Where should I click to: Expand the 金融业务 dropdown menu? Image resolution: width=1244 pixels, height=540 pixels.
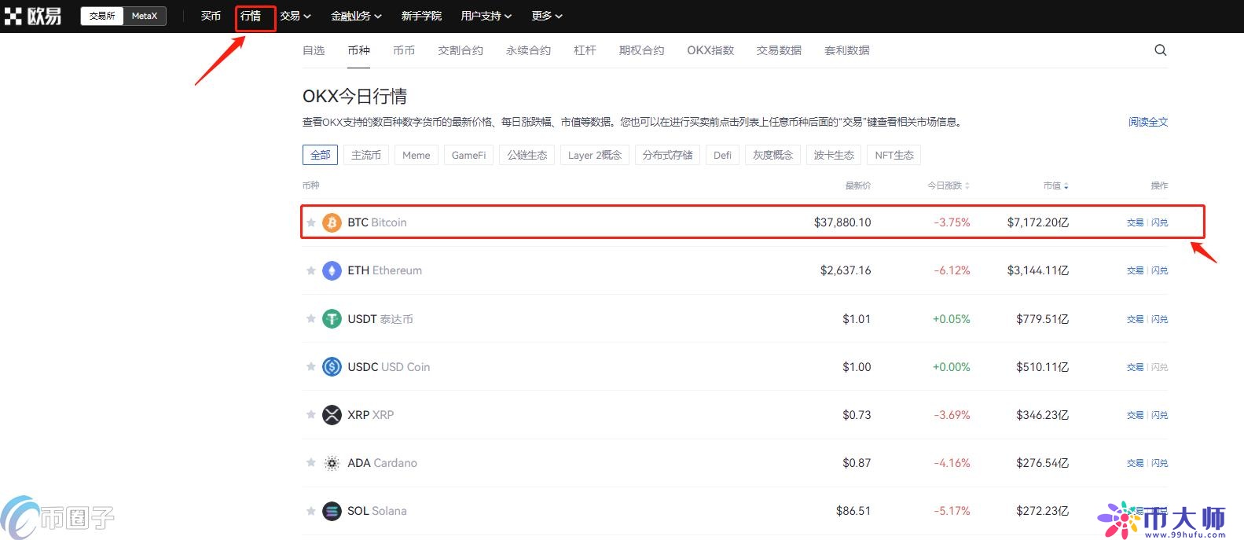point(356,16)
